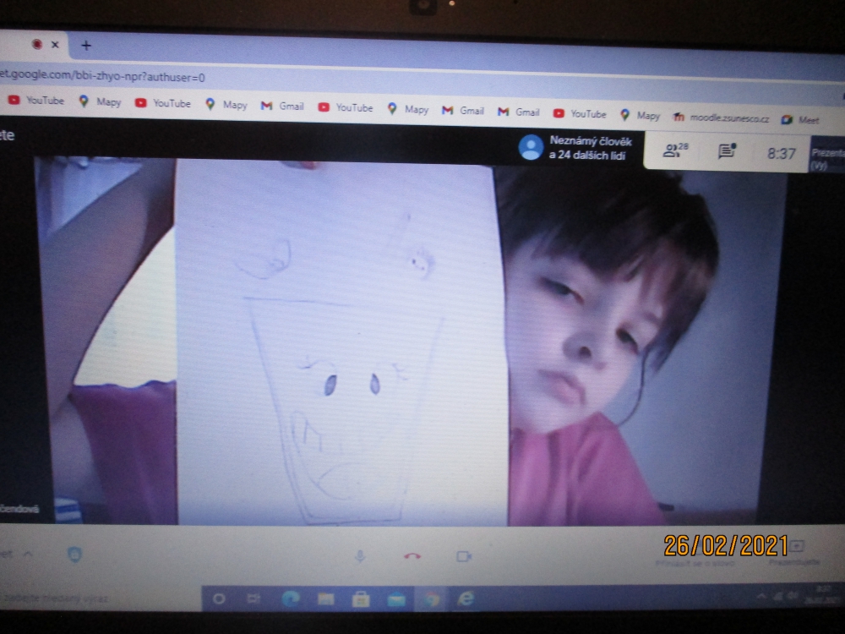Switch to Chrome on the taskbar
845x634 pixels.
(x=431, y=599)
